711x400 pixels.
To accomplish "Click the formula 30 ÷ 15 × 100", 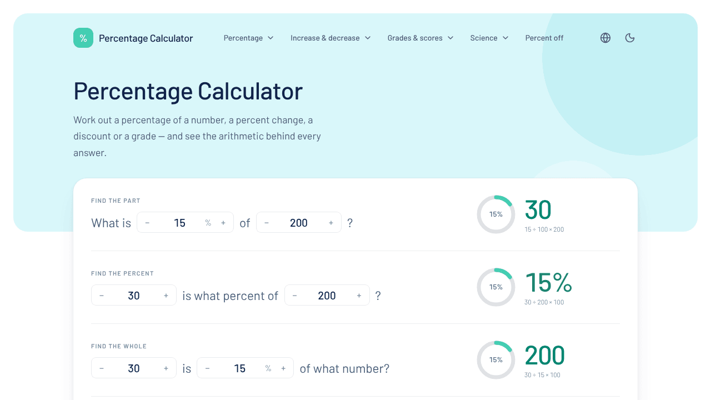I will tap(542, 375).
